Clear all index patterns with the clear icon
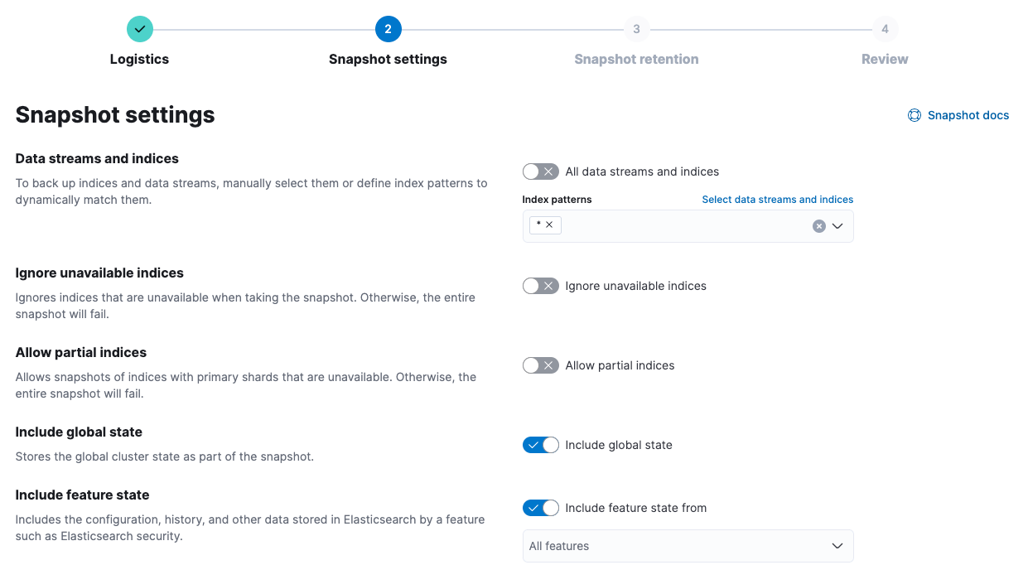This screenshot has height=565, width=1028. (x=819, y=225)
